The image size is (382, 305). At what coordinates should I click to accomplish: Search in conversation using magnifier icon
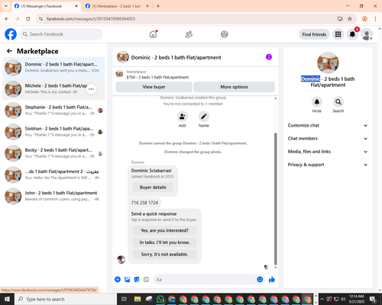pyautogui.click(x=338, y=102)
